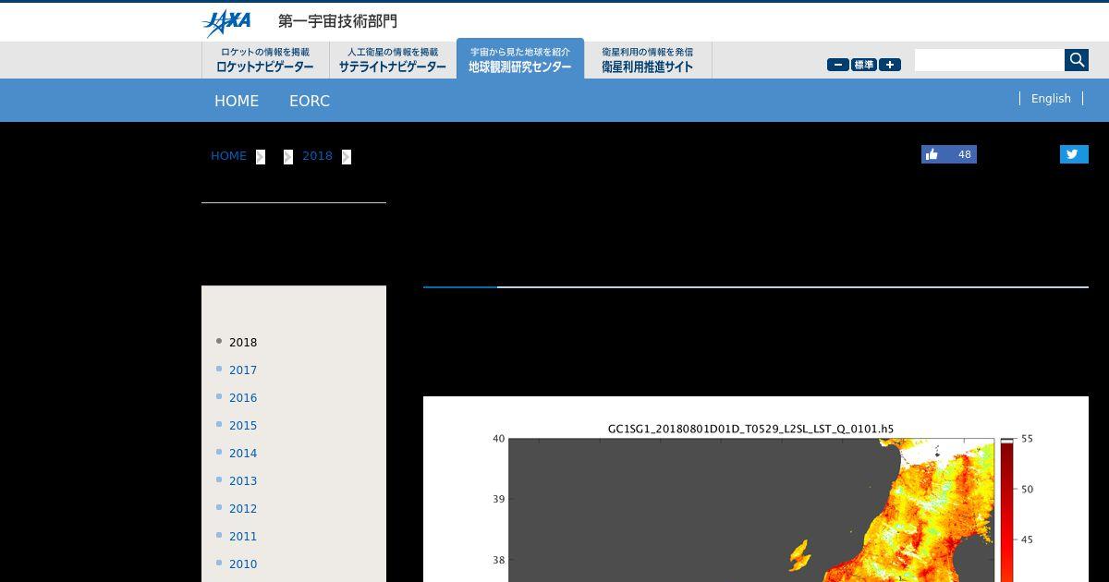Select 2010 in the year sidebar
This screenshot has width=1109, height=582.
click(x=243, y=564)
